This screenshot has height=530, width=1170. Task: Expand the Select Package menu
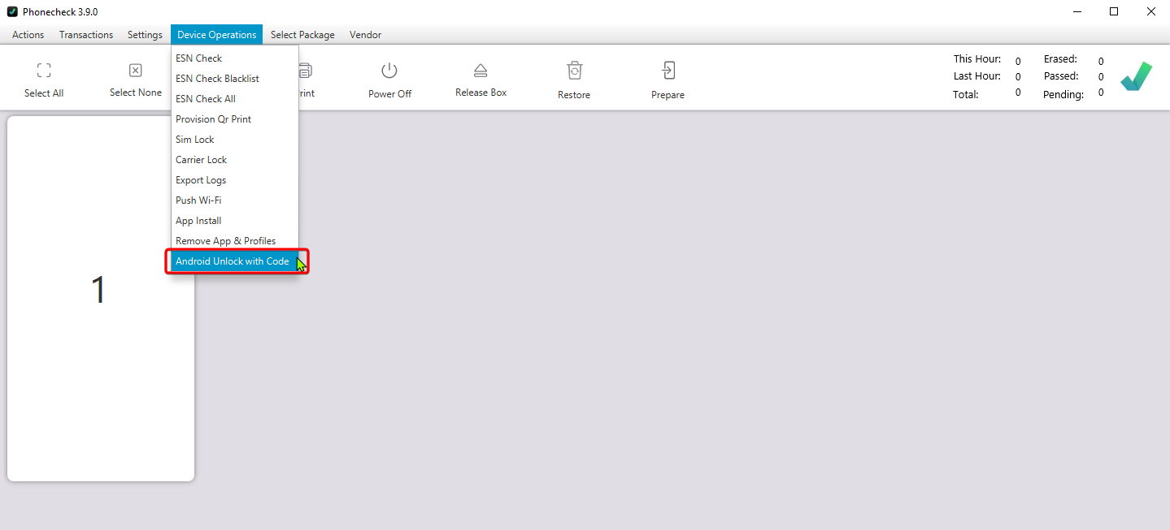coord(302,35)
